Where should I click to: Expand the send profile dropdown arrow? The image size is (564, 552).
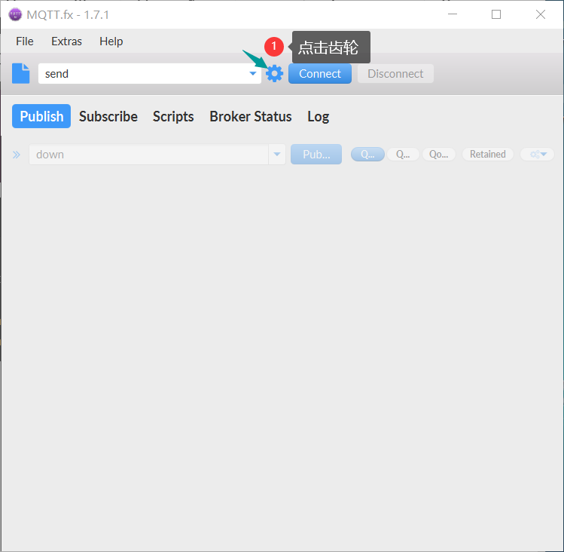pyautogui.click(x=253, y=73)
